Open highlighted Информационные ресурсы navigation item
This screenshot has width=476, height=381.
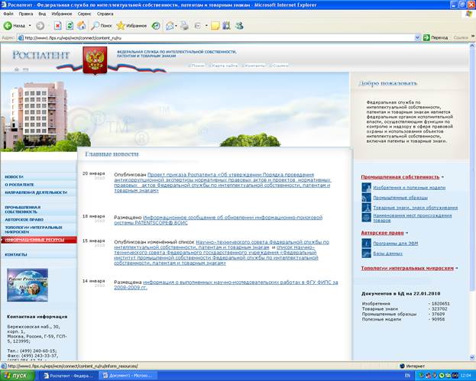pos(39,240)
